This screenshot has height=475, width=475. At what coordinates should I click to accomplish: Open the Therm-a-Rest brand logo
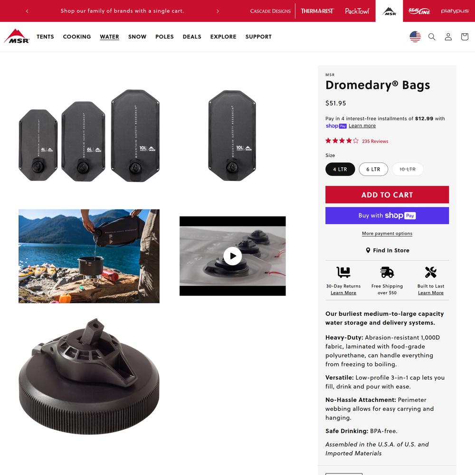click(317, 11)
